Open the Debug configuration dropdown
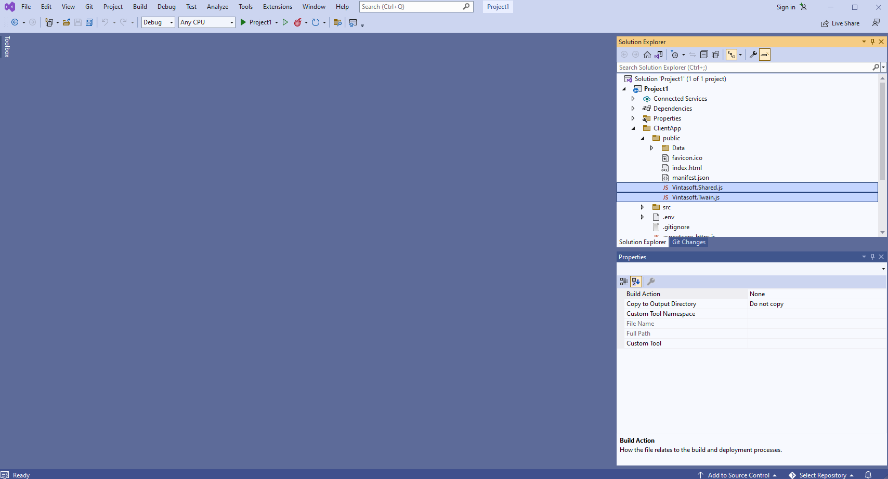This screenshot has height=479, width=888. [158, 22]
